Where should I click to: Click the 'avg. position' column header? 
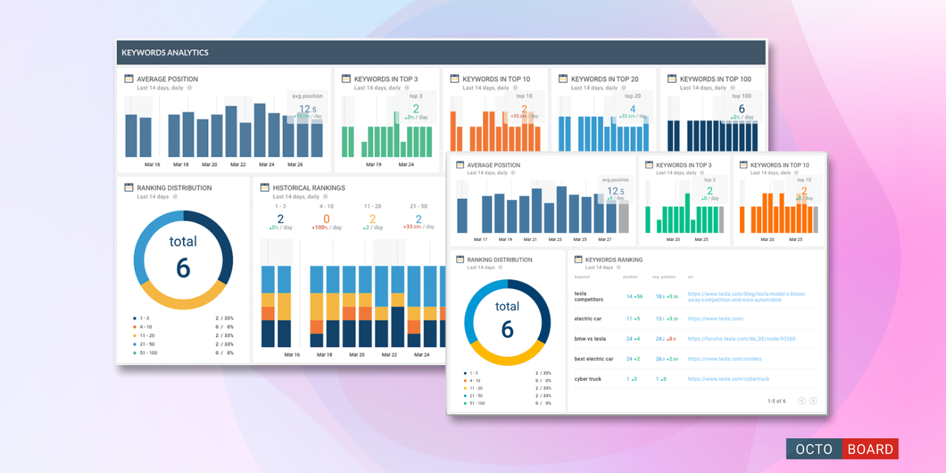(x=665, y=277)
